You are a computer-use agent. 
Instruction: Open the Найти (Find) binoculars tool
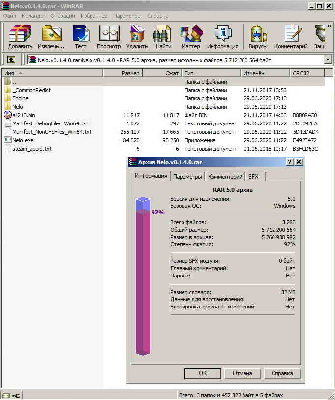click(163, 37)
